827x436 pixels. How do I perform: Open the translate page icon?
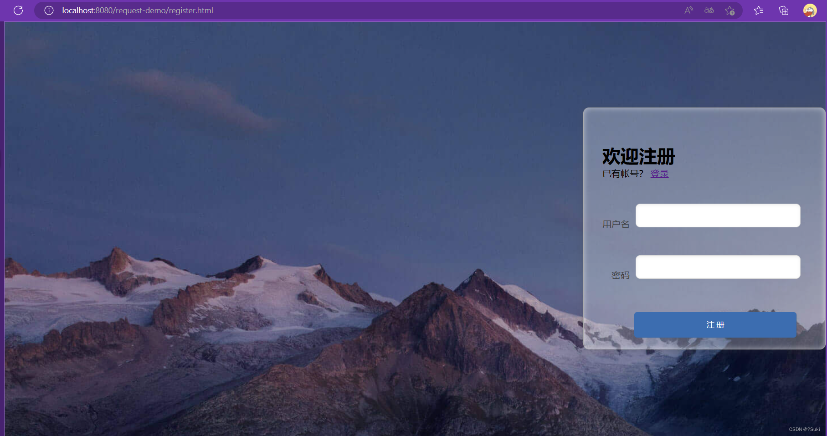(709, 10)
